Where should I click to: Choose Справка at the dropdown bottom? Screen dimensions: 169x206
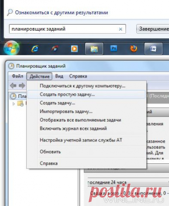coord(86,163)
